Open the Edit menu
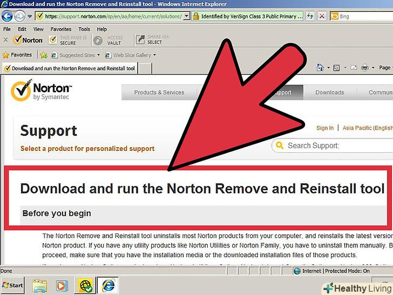This screenshot has width=393, height=295. pyautogui.click(x=22, y=29)
